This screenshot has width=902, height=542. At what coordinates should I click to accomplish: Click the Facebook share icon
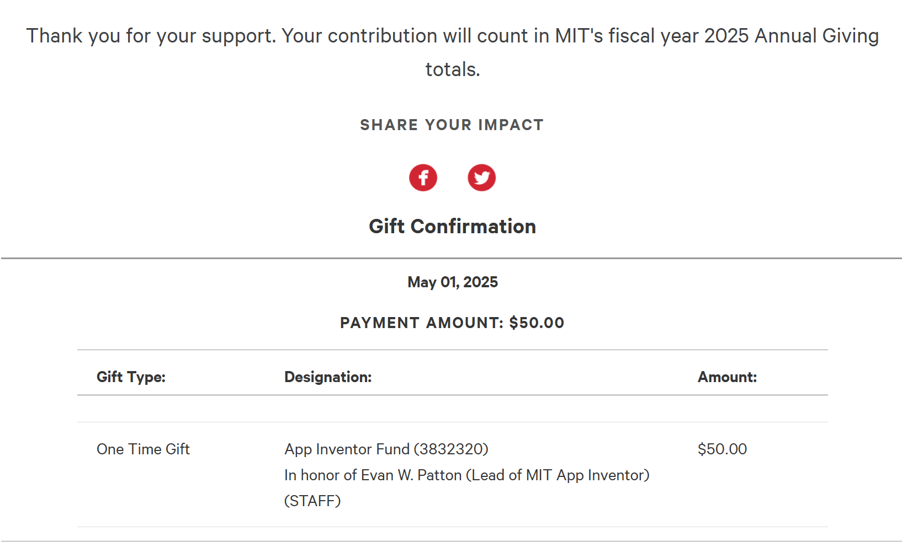423,178
